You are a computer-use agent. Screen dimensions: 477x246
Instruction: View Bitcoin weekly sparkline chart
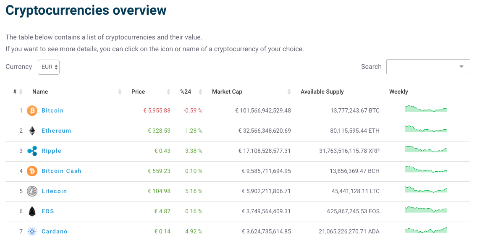click(x=426, y=109)
